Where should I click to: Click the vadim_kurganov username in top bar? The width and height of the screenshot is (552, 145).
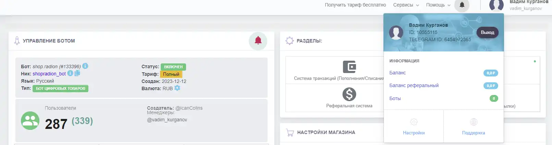[526, 9]
